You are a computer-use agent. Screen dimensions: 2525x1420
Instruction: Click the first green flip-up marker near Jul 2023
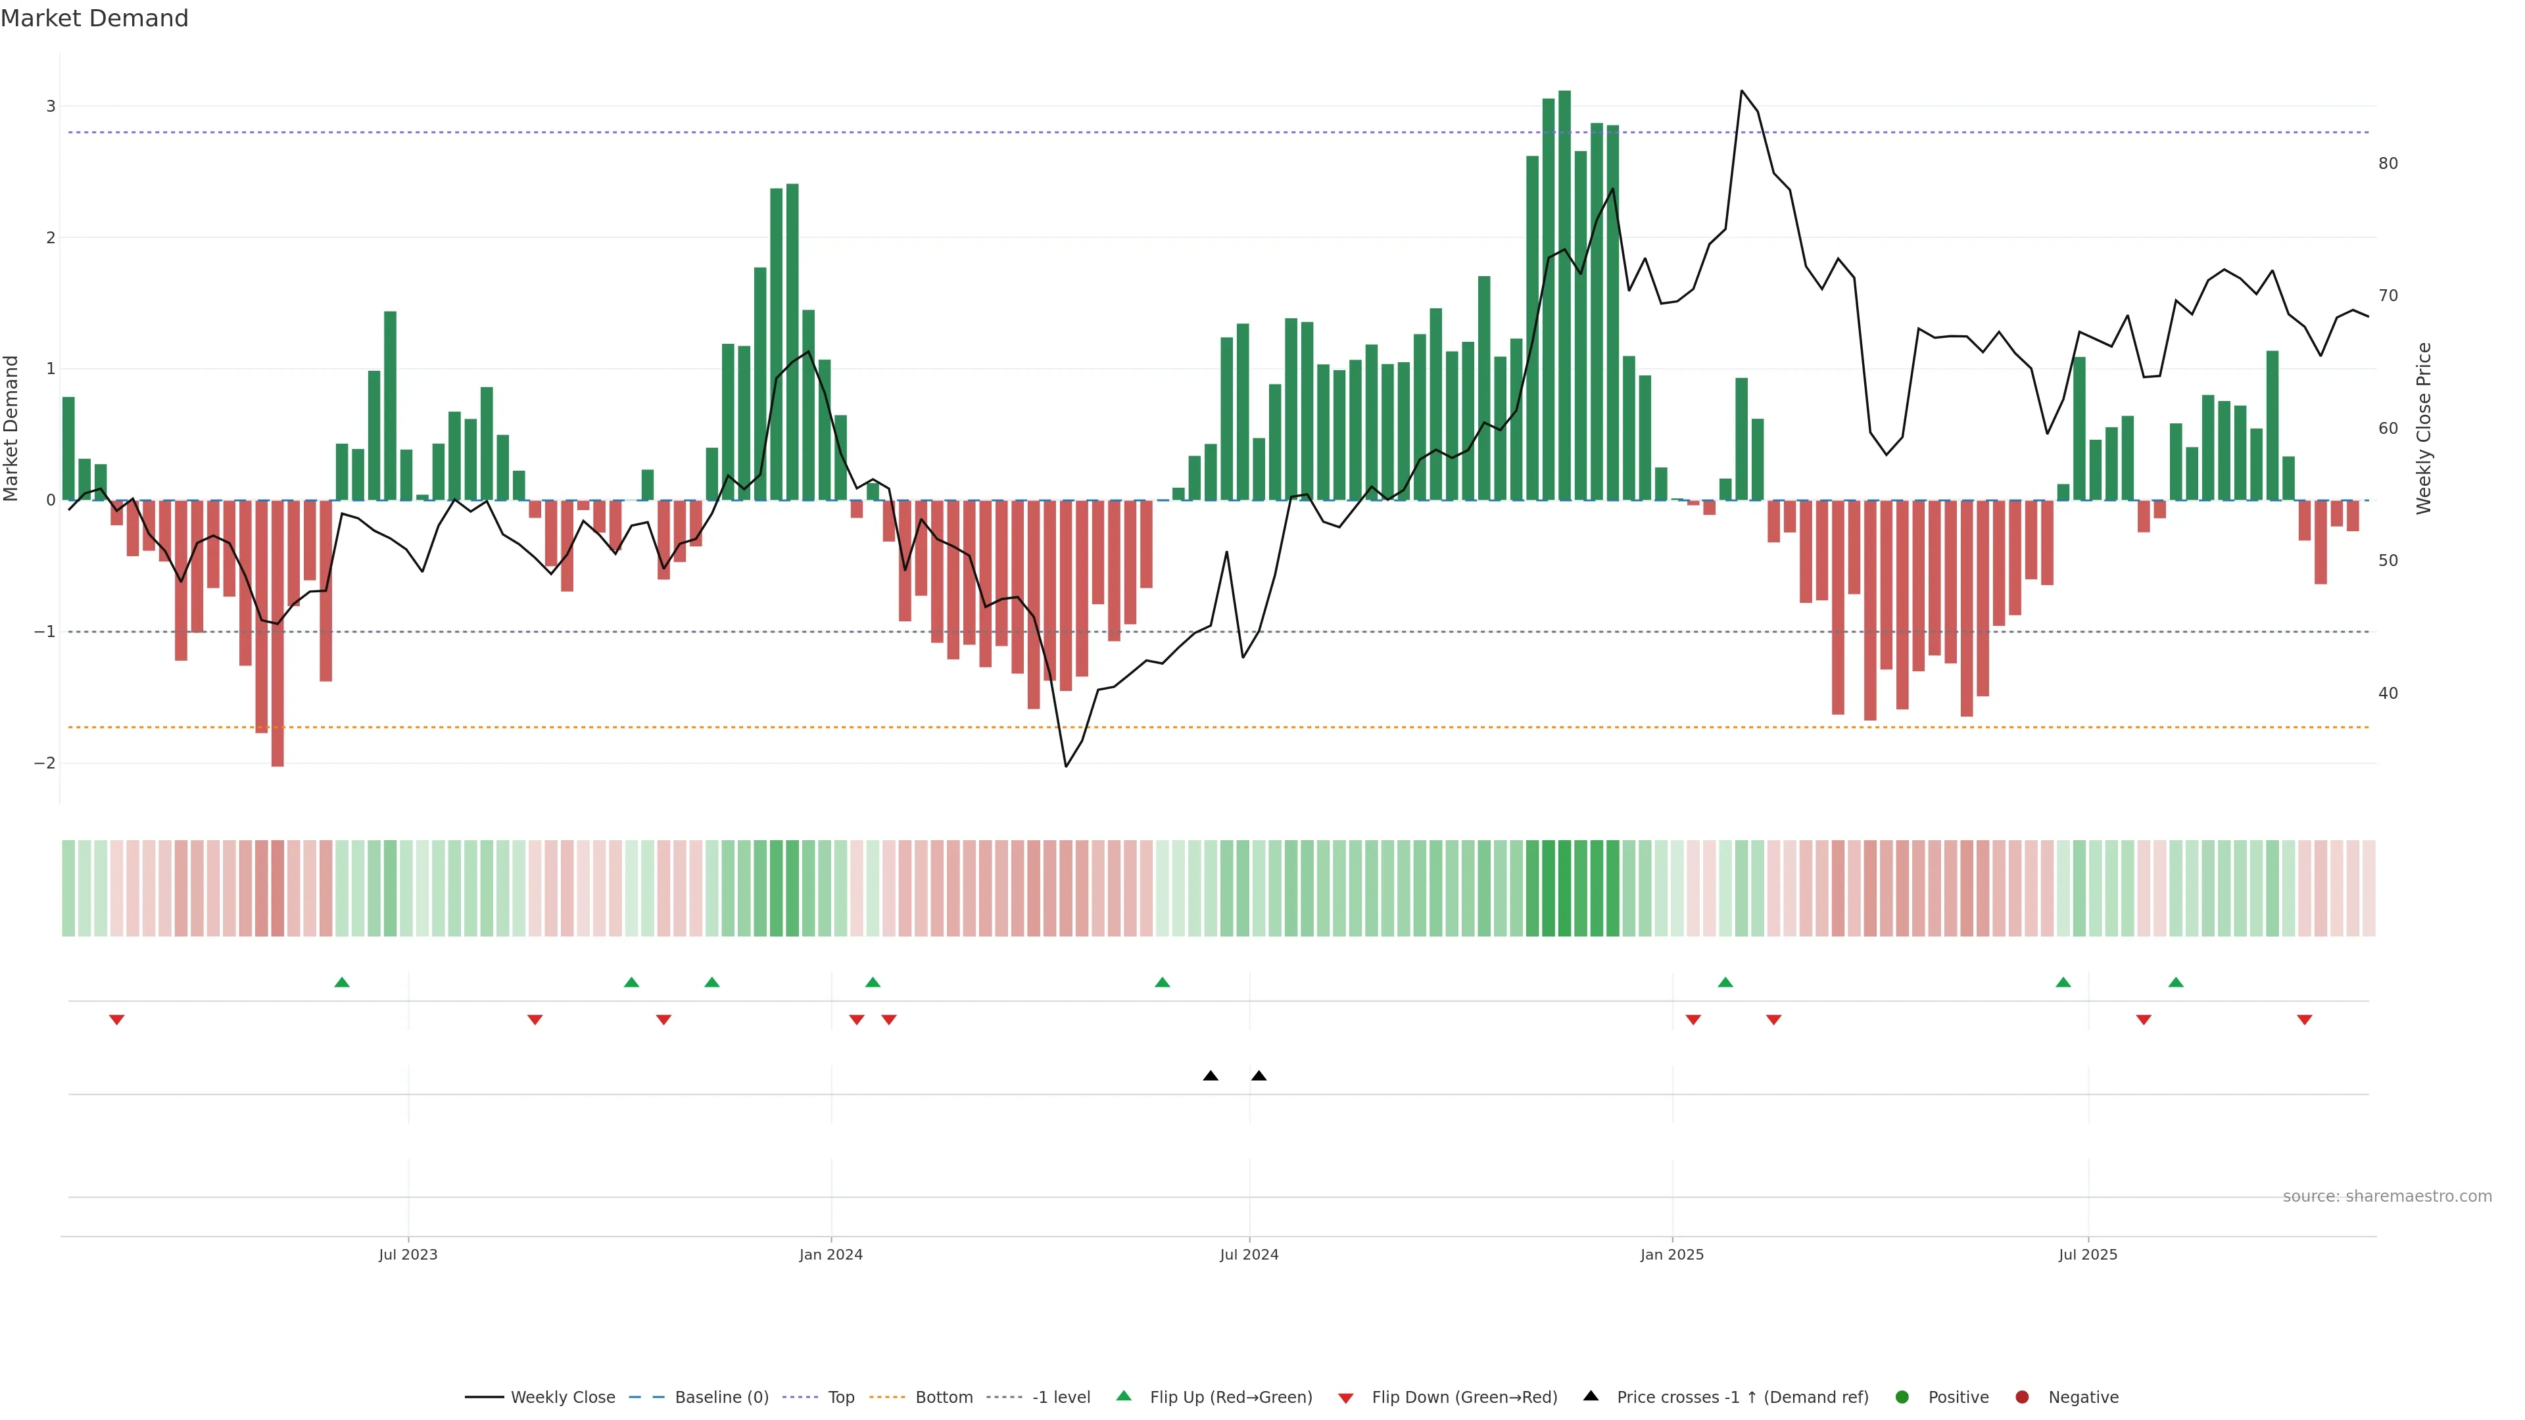[342, 982]
